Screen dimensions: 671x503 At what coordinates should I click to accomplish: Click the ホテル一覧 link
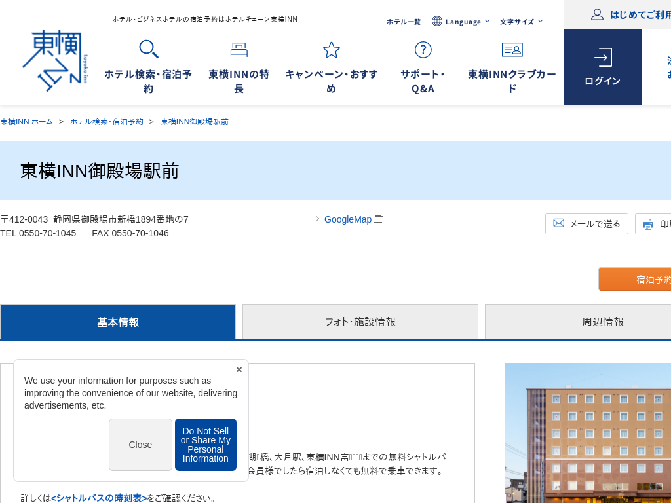[x=404, y=22]
